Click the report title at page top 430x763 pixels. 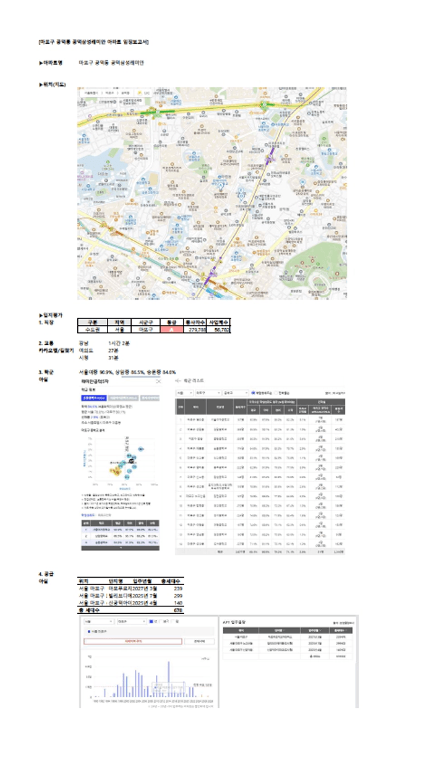(93, 42)
